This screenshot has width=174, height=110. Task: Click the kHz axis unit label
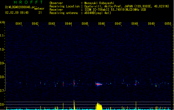(x=2, y=22)
